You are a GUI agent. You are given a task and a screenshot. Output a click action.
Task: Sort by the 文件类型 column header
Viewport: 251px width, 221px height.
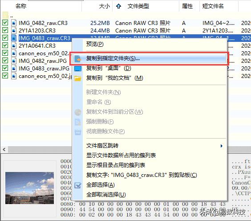point(138,6)
